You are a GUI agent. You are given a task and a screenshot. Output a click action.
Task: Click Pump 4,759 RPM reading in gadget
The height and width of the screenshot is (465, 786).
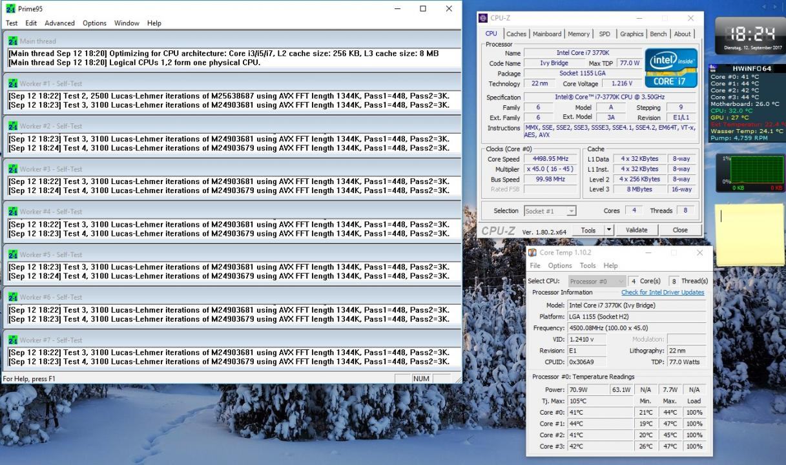[x=739, y=138]
